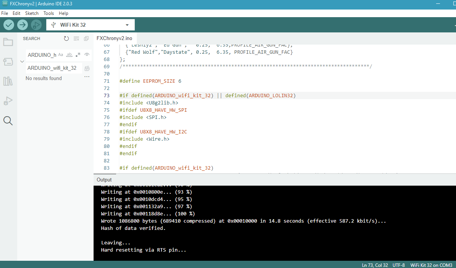Open the Debug sidebar panel
The height and width of the screenshot is (268, 456).
[x=8, y=101]
